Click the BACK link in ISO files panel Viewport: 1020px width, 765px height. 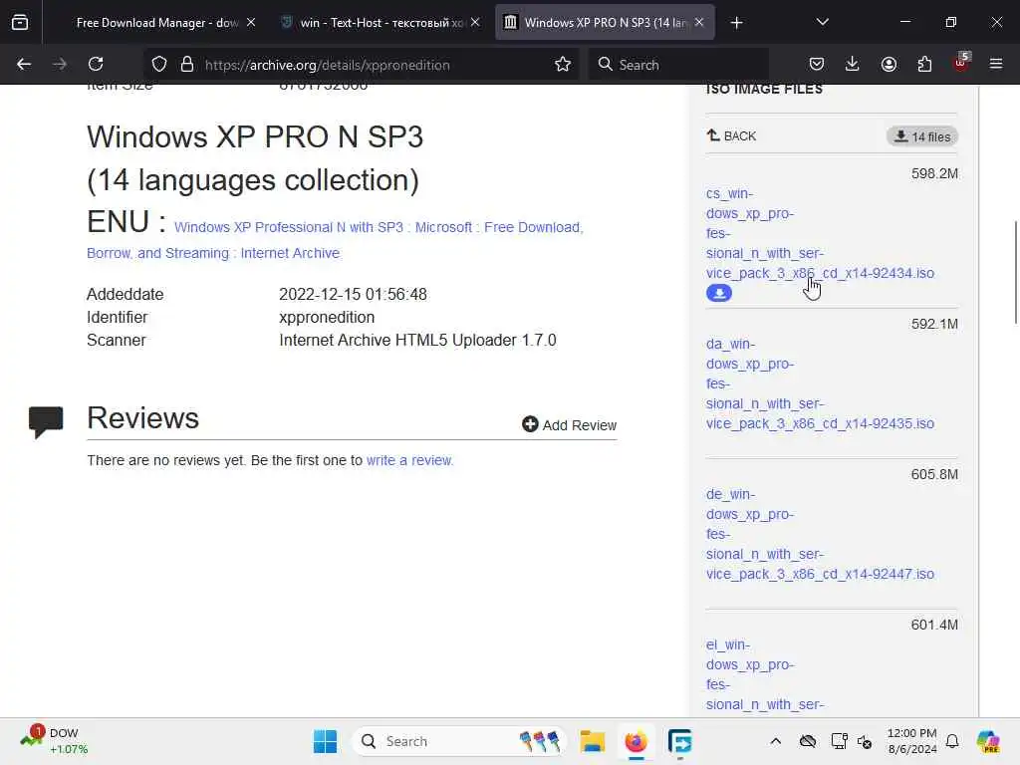tap(731, 135)
